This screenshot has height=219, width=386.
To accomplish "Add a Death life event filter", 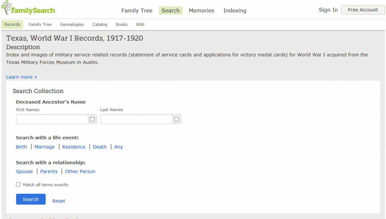I will coord(100,147).
